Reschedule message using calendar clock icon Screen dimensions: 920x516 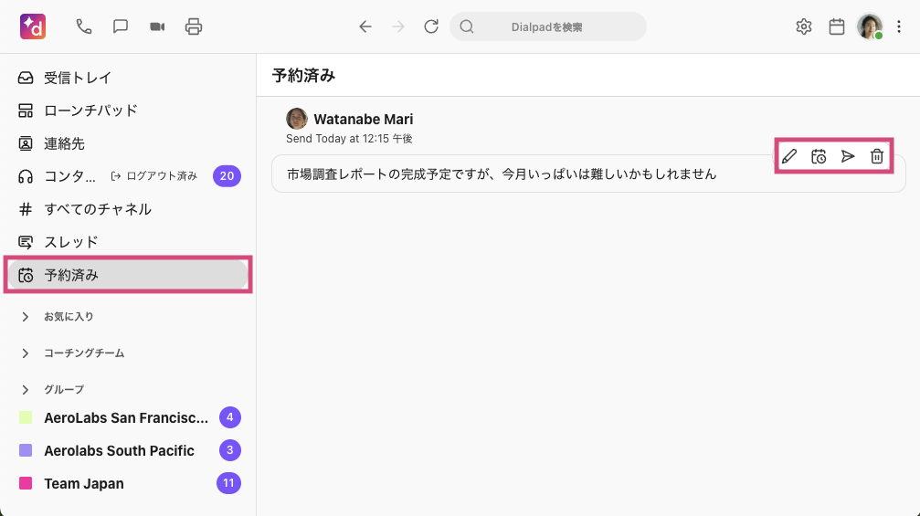(819, 156)
